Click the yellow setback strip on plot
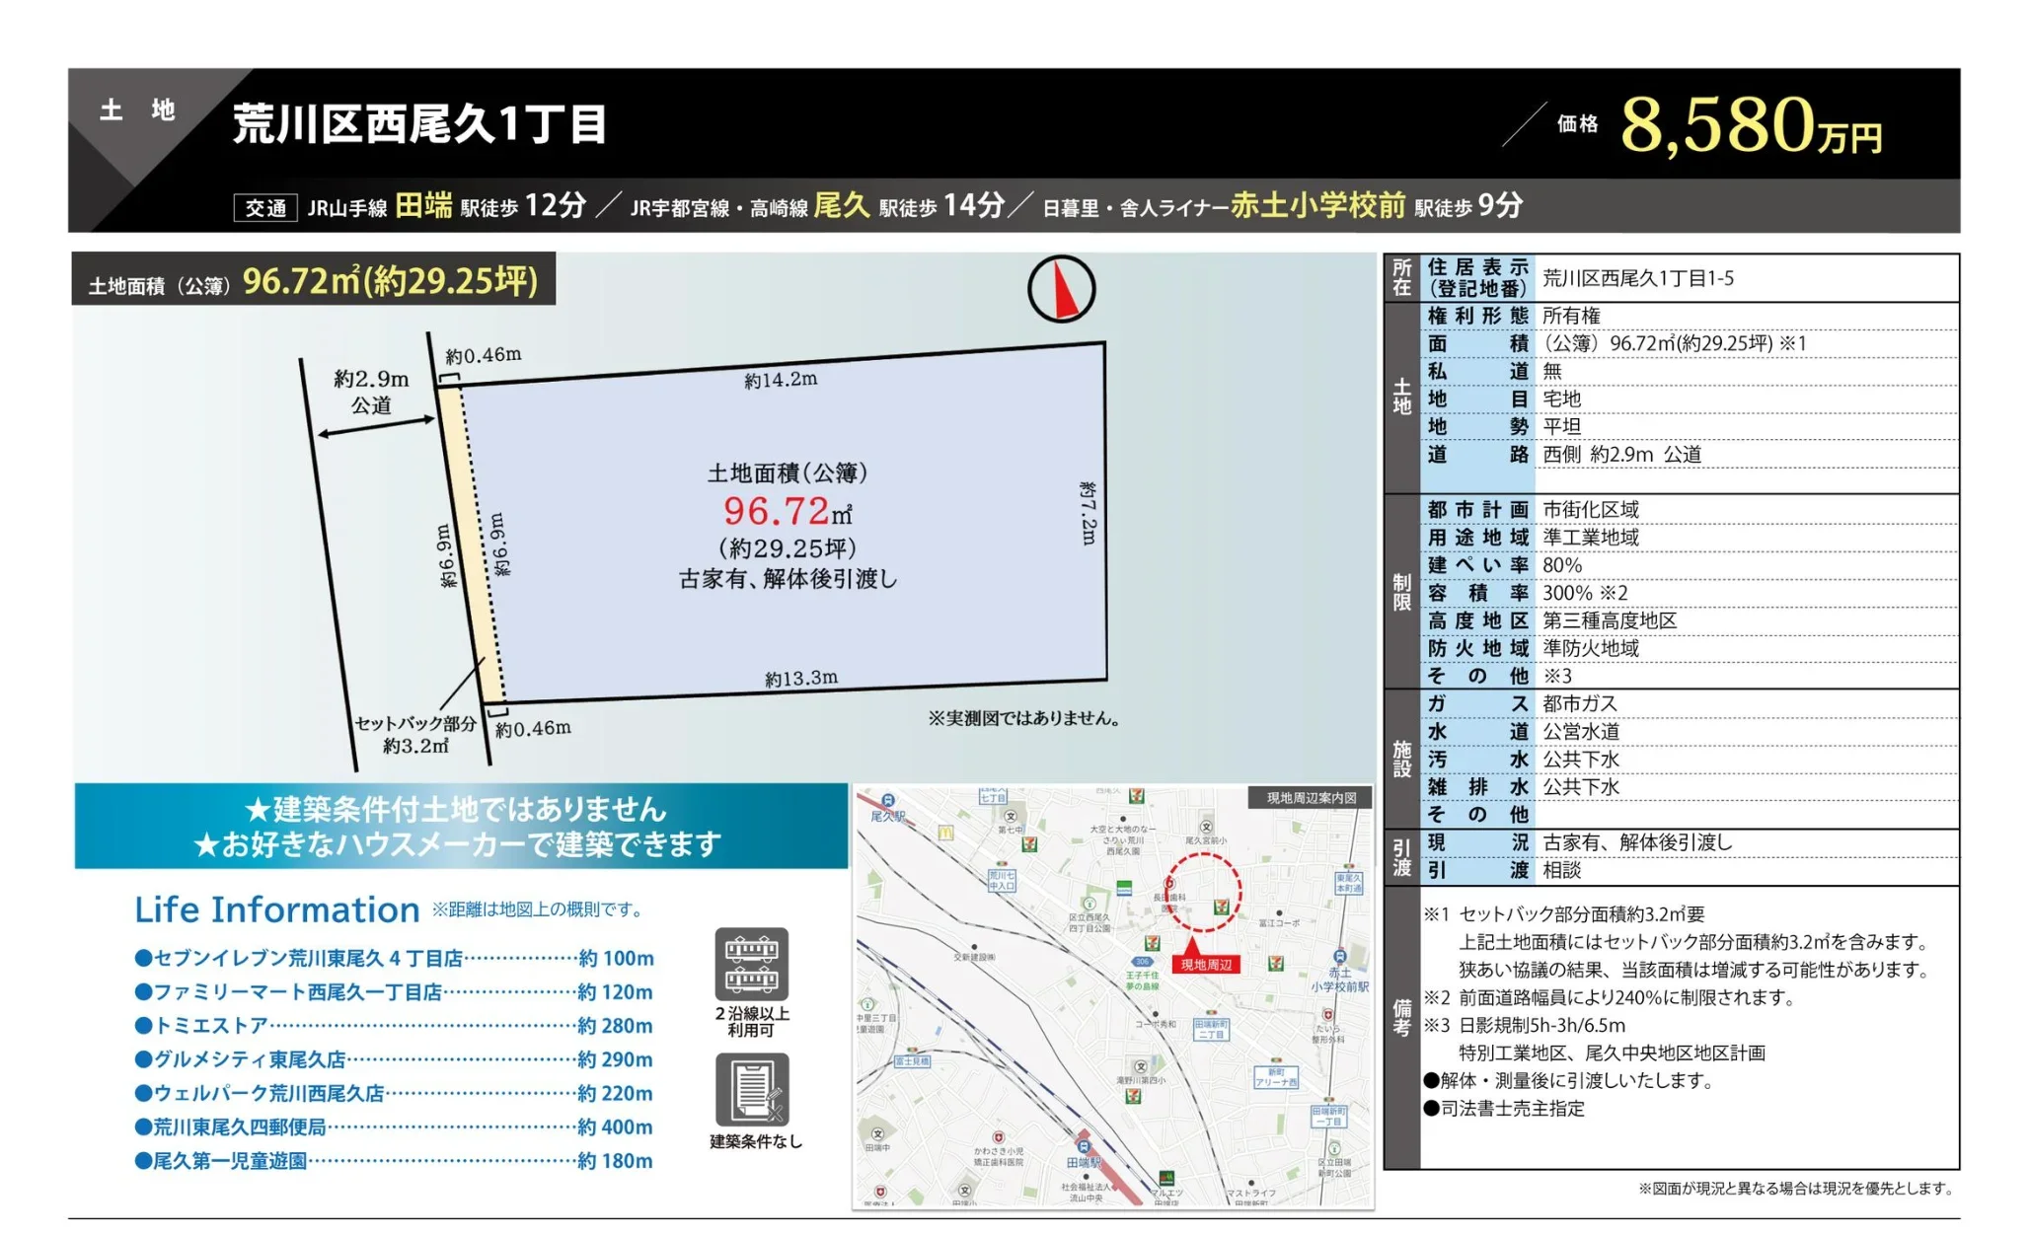 pyautogui.click(x=473, y=545)
